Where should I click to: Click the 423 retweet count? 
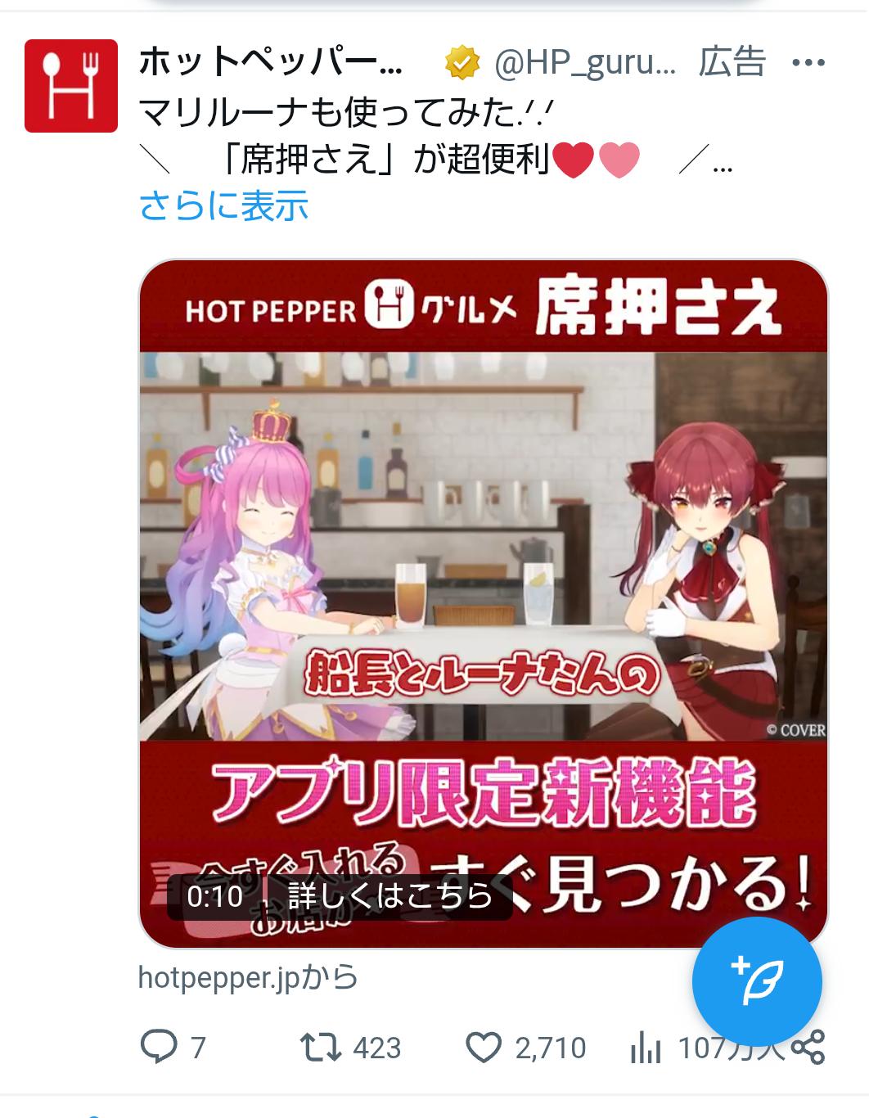[x=377, y=1048]
